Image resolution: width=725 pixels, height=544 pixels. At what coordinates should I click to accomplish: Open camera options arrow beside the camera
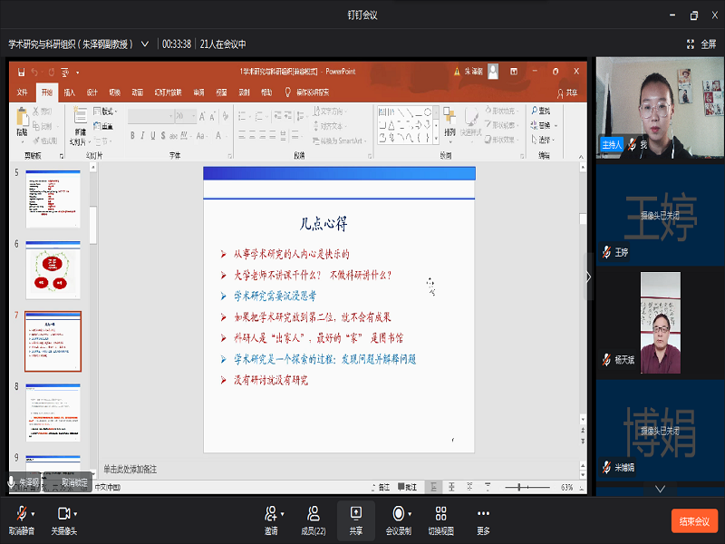(76, 513)
